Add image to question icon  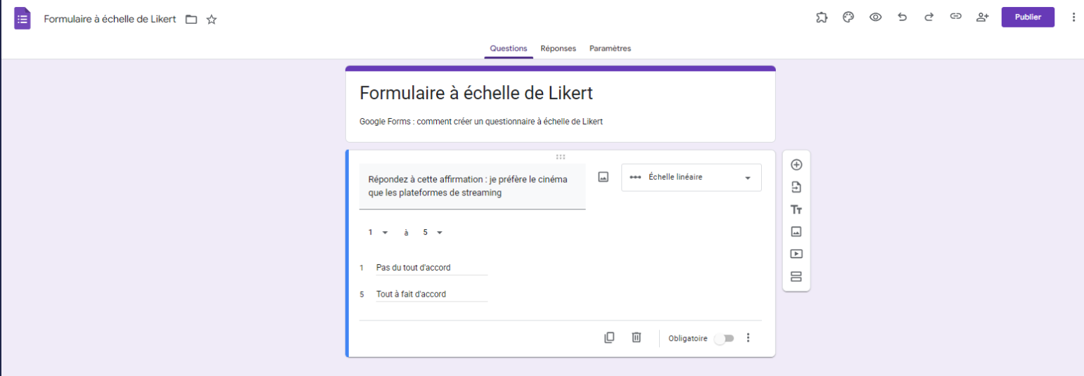point(603,177)
